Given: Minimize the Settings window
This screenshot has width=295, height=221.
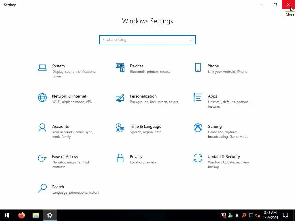Looking at the screenshot, I should click(262, 5).
